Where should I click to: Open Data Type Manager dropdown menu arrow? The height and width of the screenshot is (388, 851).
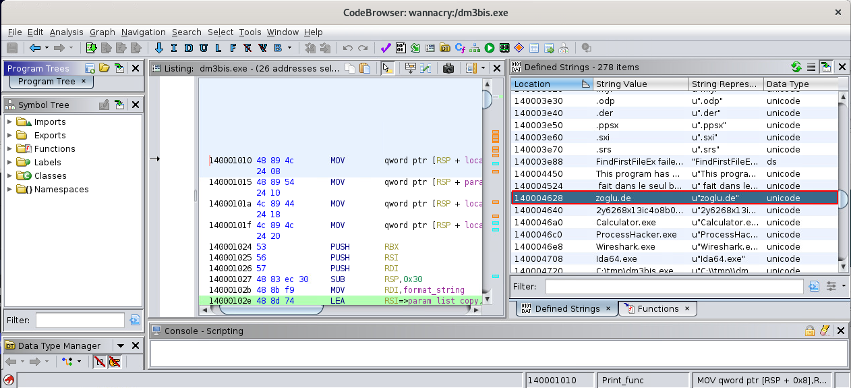(121, 345)
